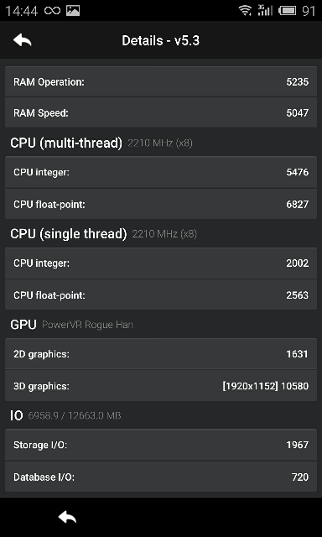Tap the bottom navigation back arrow
The image size is (322, 537).
click(x=67, y=517)
